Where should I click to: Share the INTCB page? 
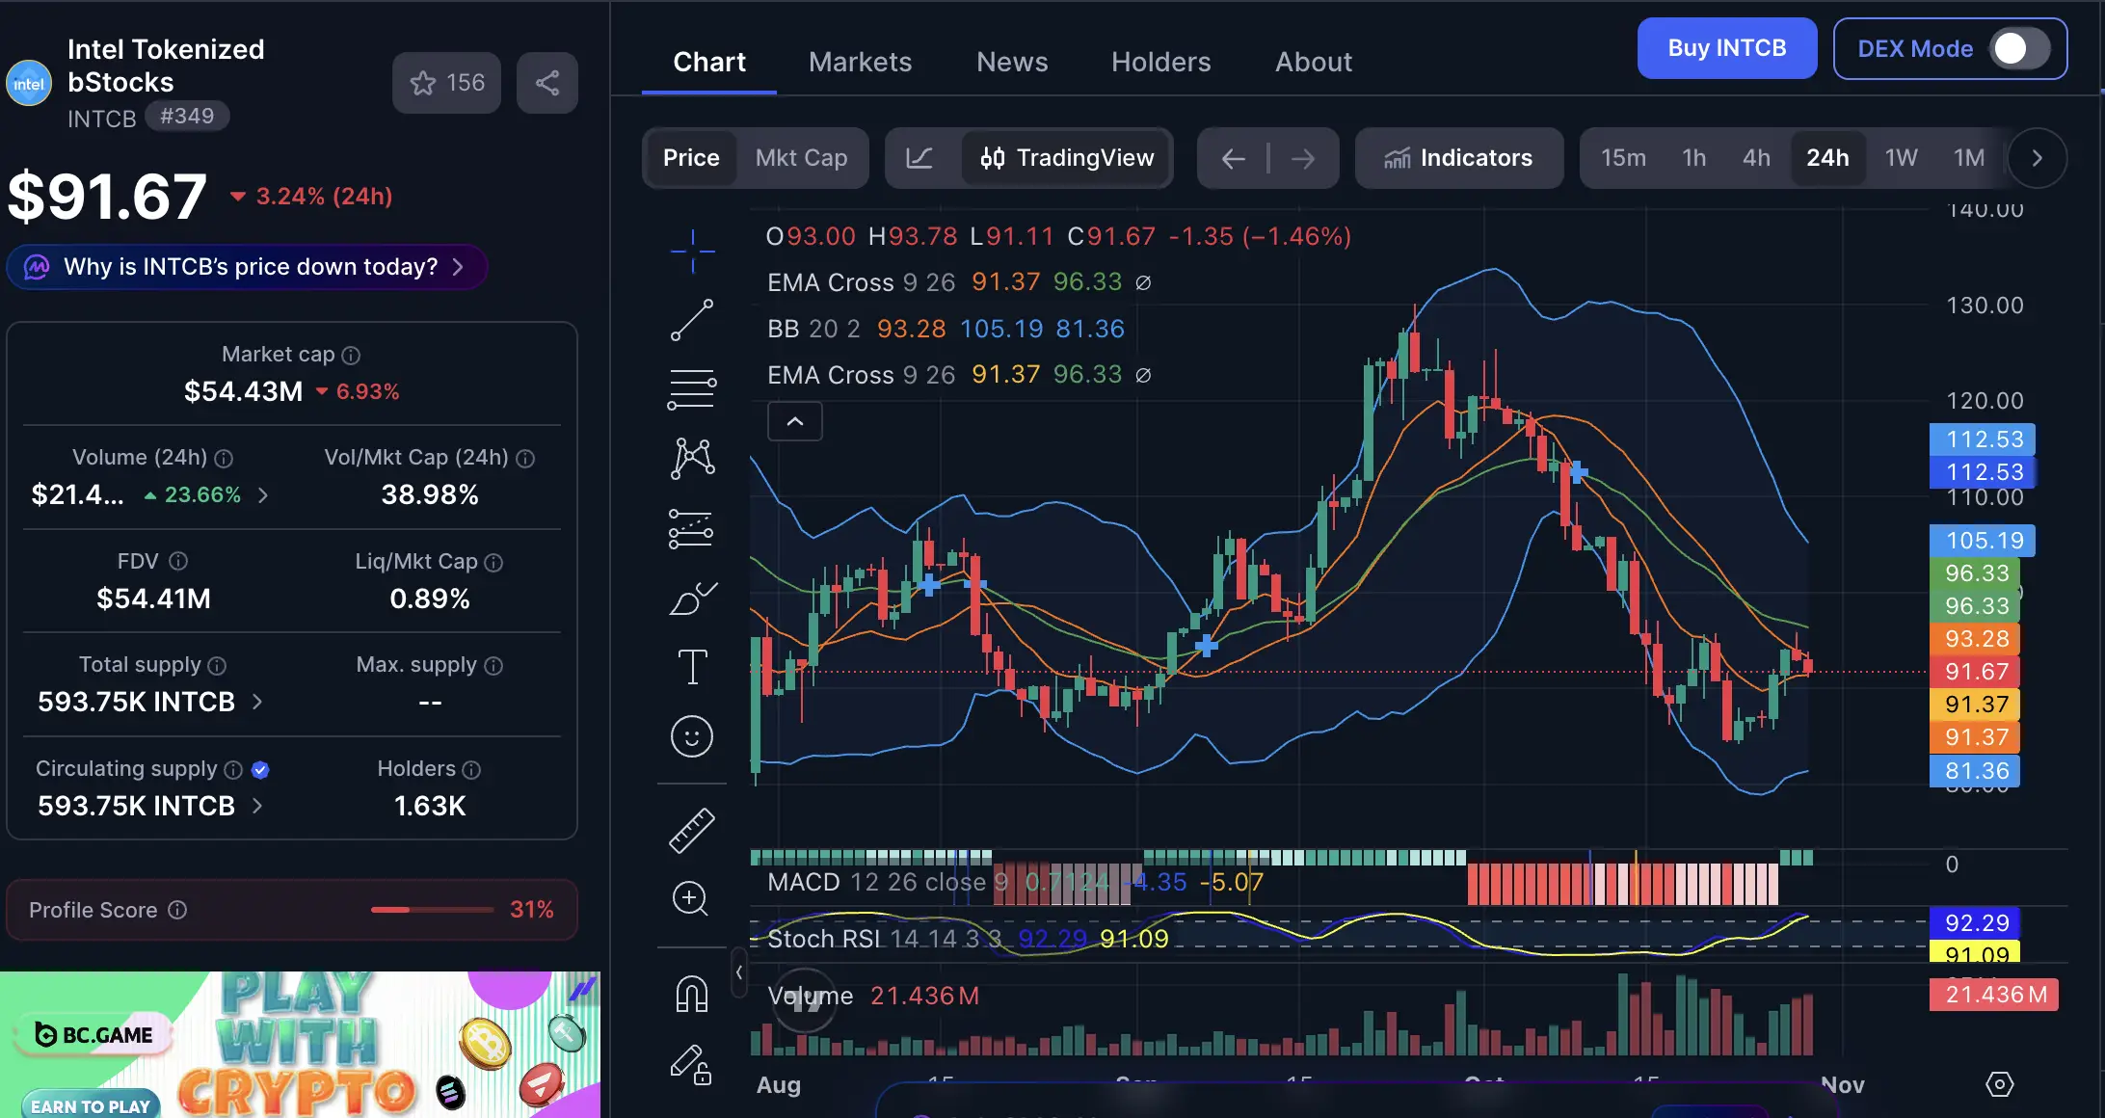(547, 83)
